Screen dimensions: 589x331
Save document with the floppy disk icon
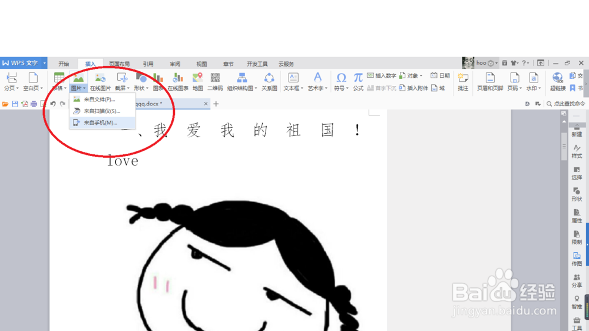coord(15,104)
